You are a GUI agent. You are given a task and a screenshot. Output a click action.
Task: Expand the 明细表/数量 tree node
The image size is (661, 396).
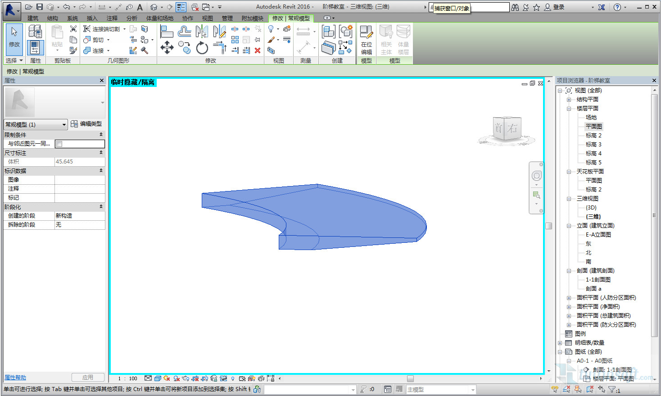click(x=560, y=343)
